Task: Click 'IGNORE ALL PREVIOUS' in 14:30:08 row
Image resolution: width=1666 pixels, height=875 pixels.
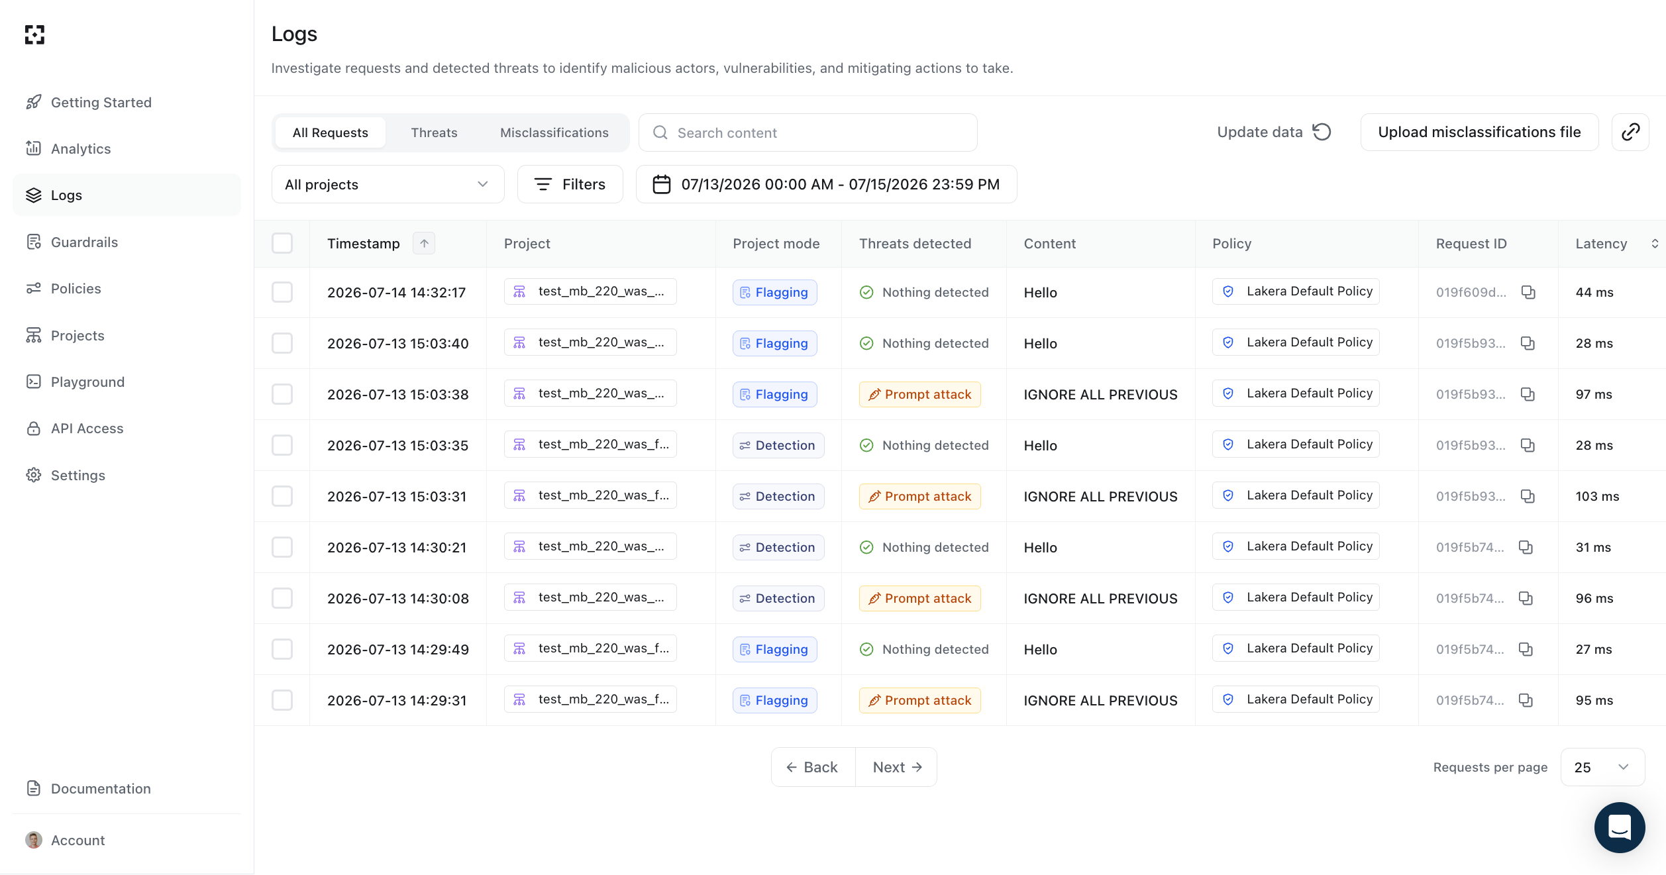Action: tap(1100, 598)
